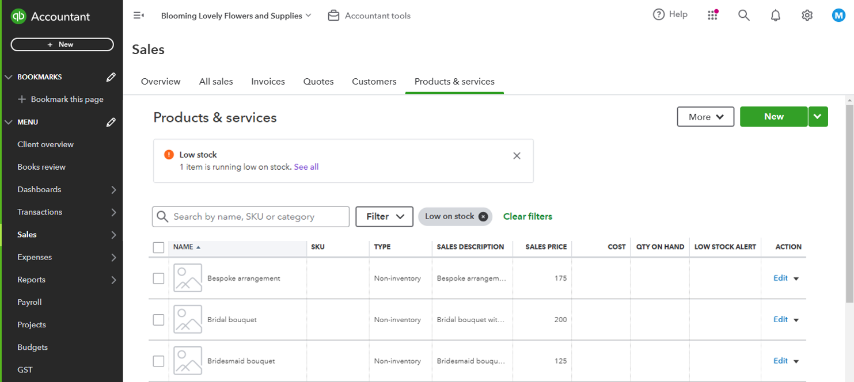Screen dimensions: 854x382
Task: Open the Help icon
Action: pyautogui.click(x=659, y=15)
